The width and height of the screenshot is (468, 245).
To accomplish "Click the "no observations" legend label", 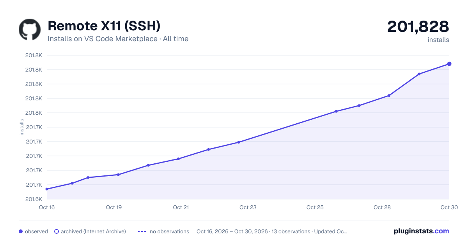I will 169,231.
